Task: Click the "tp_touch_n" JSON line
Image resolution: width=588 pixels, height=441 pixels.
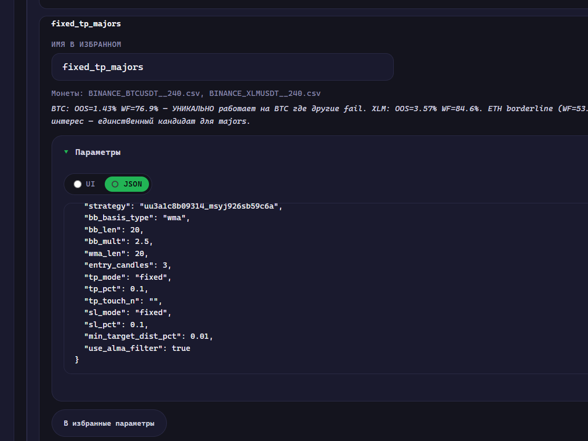Action: [x=123, y=301]
